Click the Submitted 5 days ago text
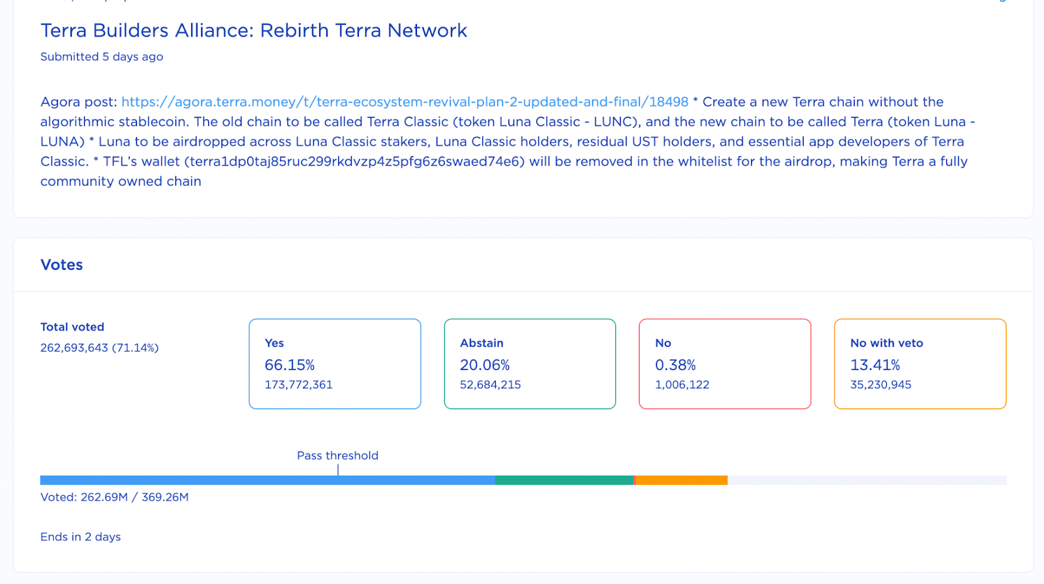 click(102, 57)
